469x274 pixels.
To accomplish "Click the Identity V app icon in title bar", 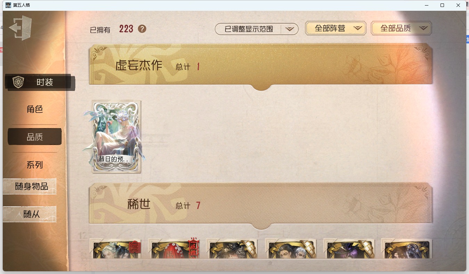I will click(8, 5).
